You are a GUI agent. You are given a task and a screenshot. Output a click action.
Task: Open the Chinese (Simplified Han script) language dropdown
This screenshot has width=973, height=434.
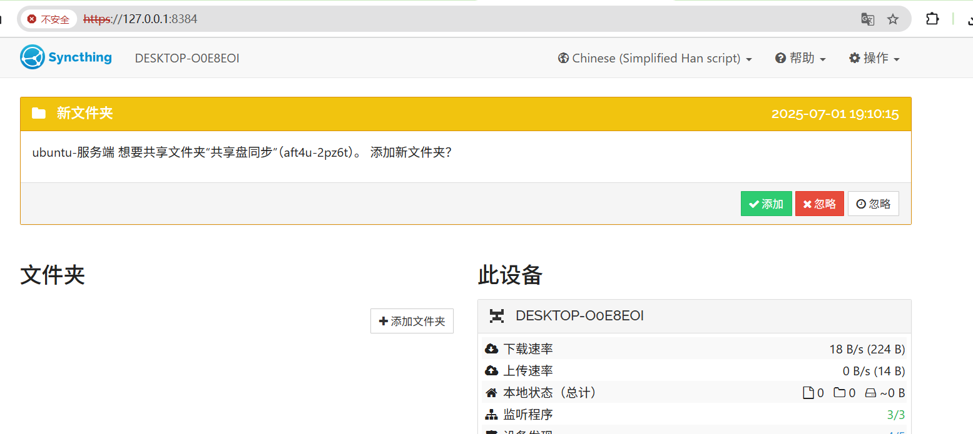pyautogui.click(x=655, y=58)
